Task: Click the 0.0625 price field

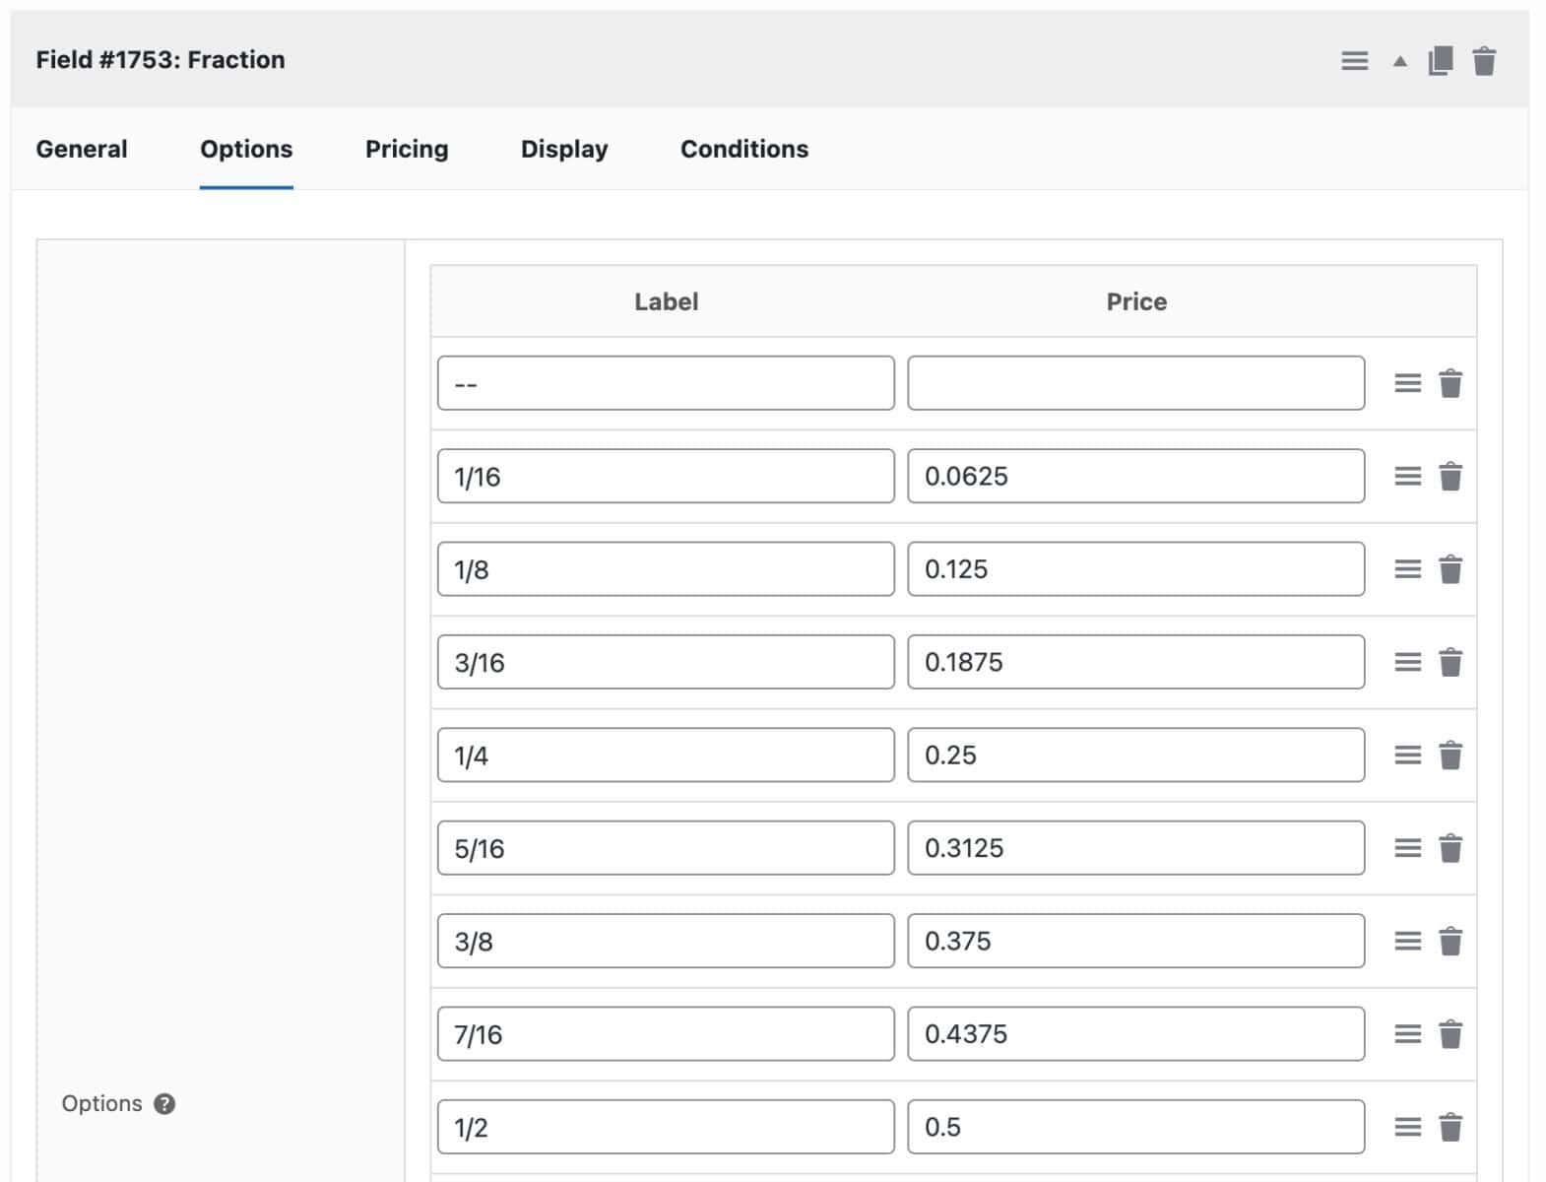Action: click(1136, 476)
